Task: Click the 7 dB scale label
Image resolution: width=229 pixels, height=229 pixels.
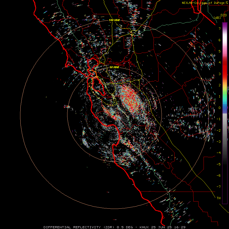Action: point(220,28)
